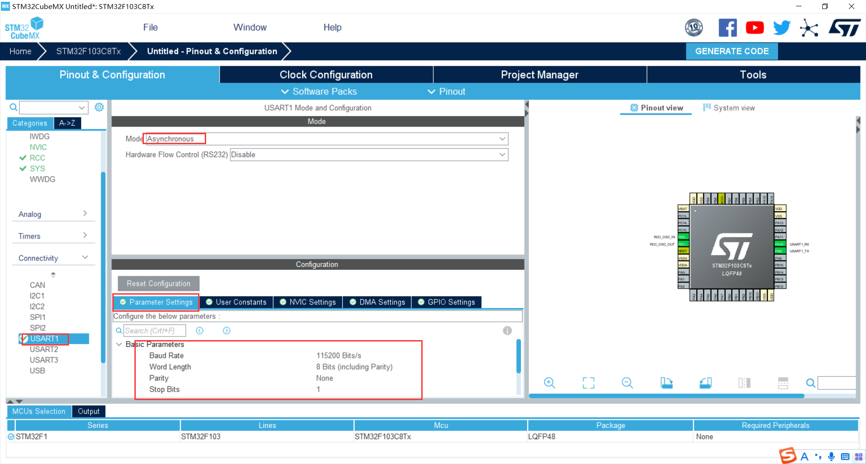The height and width of the screenshot is (464, 866).
Task: Open the ST community network icon
Action: click(809, 28)
